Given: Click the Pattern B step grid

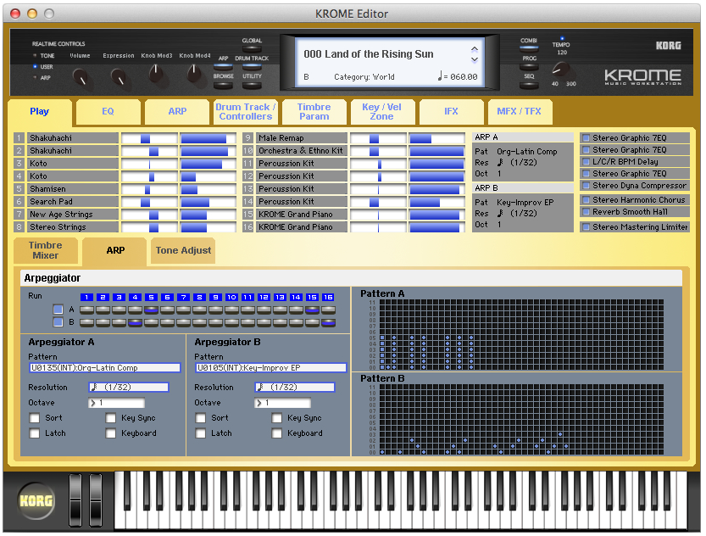Looking at the screenshot, I should [x=521, y=419].
